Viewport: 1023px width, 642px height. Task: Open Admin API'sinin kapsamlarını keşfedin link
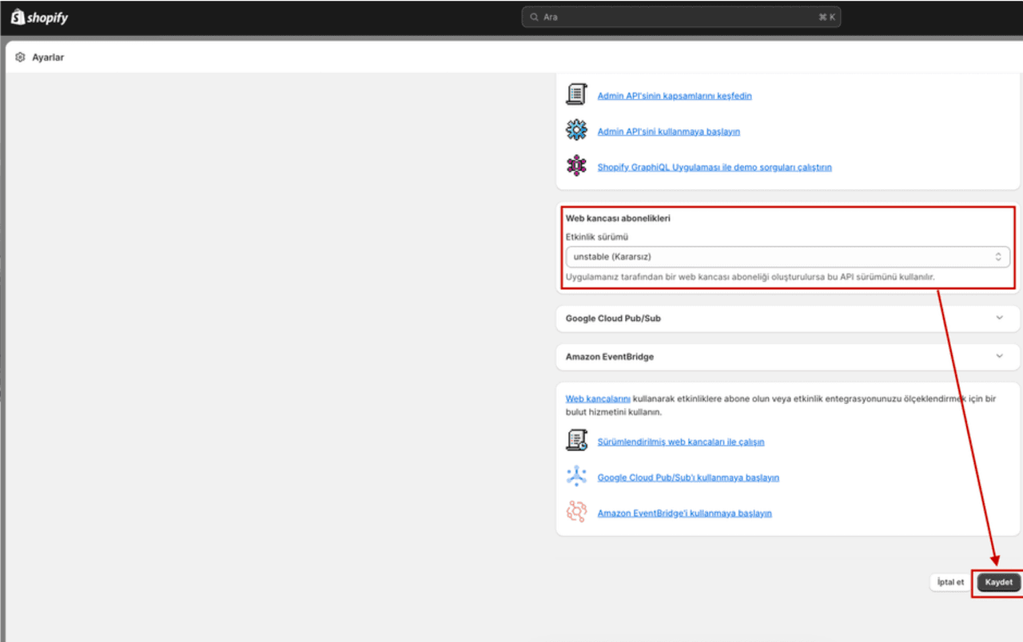pyautogui.click(x=675, y=96)
